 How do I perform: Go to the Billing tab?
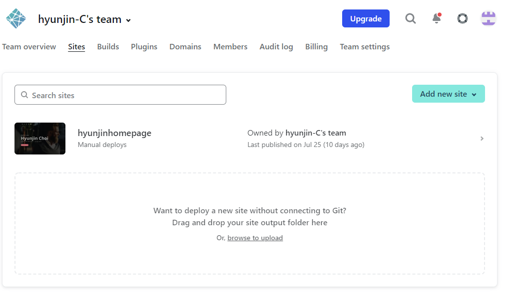tap(317, 47)
